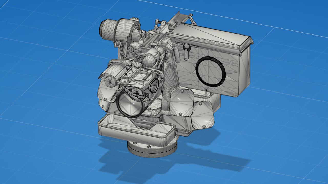Pick the latch clasp on the large box
Image resolution: width=328 pixels, height=184 pixels.
[187, 51]
